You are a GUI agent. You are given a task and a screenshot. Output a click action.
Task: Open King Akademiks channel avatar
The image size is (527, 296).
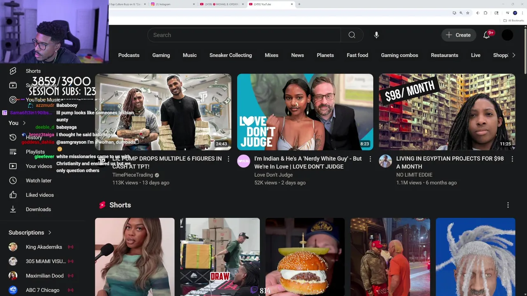13,247
